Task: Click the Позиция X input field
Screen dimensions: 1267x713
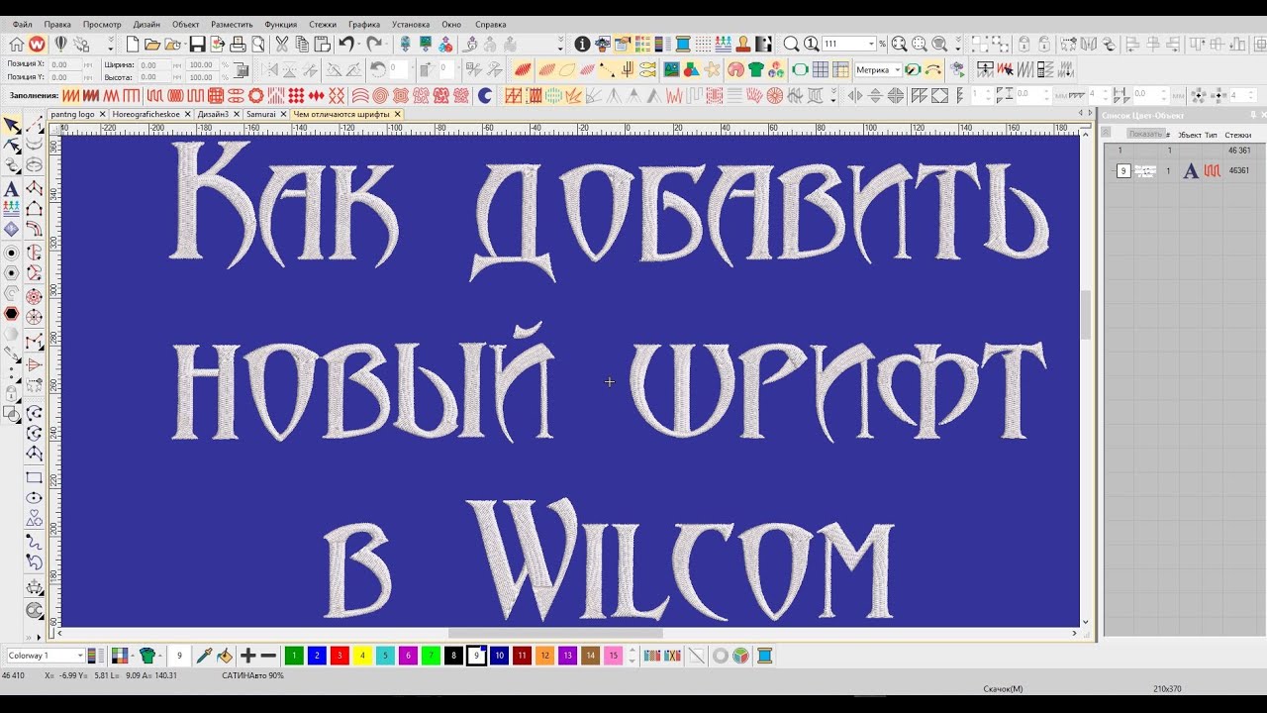Action: [x=65, y=63]
